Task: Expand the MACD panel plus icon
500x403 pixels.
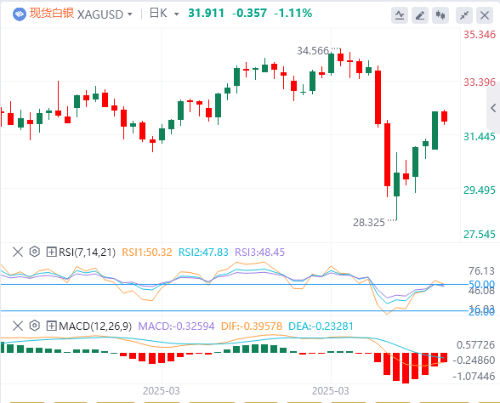Action: click(x=51, y=326)
